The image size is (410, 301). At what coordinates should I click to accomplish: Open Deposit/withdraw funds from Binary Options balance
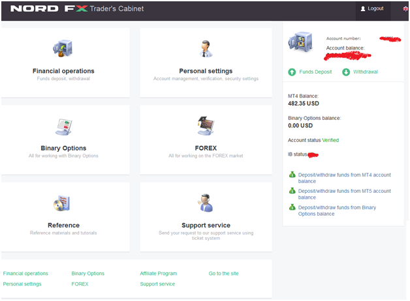(337, 210)
